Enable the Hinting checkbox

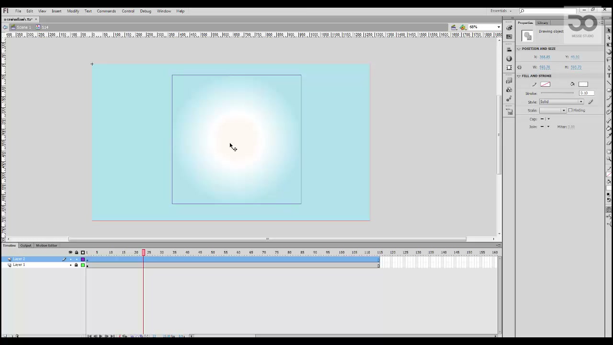click(x=570, y=110)
